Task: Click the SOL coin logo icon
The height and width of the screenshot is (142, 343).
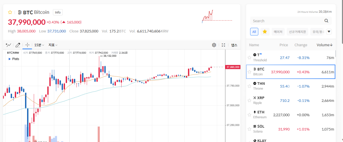Action: pyautogui.click(x=255, y=126)
